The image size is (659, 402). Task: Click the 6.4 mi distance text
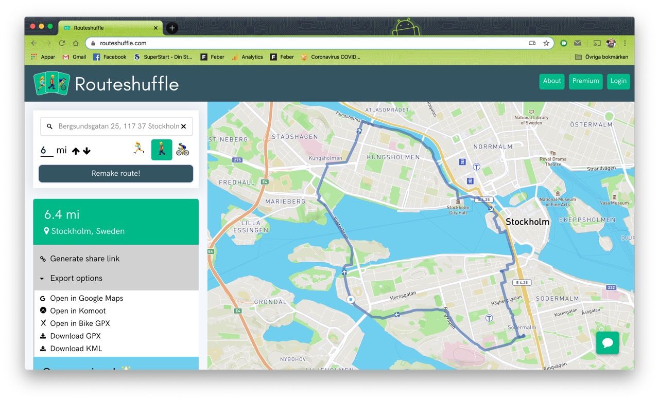pos(62,214)
